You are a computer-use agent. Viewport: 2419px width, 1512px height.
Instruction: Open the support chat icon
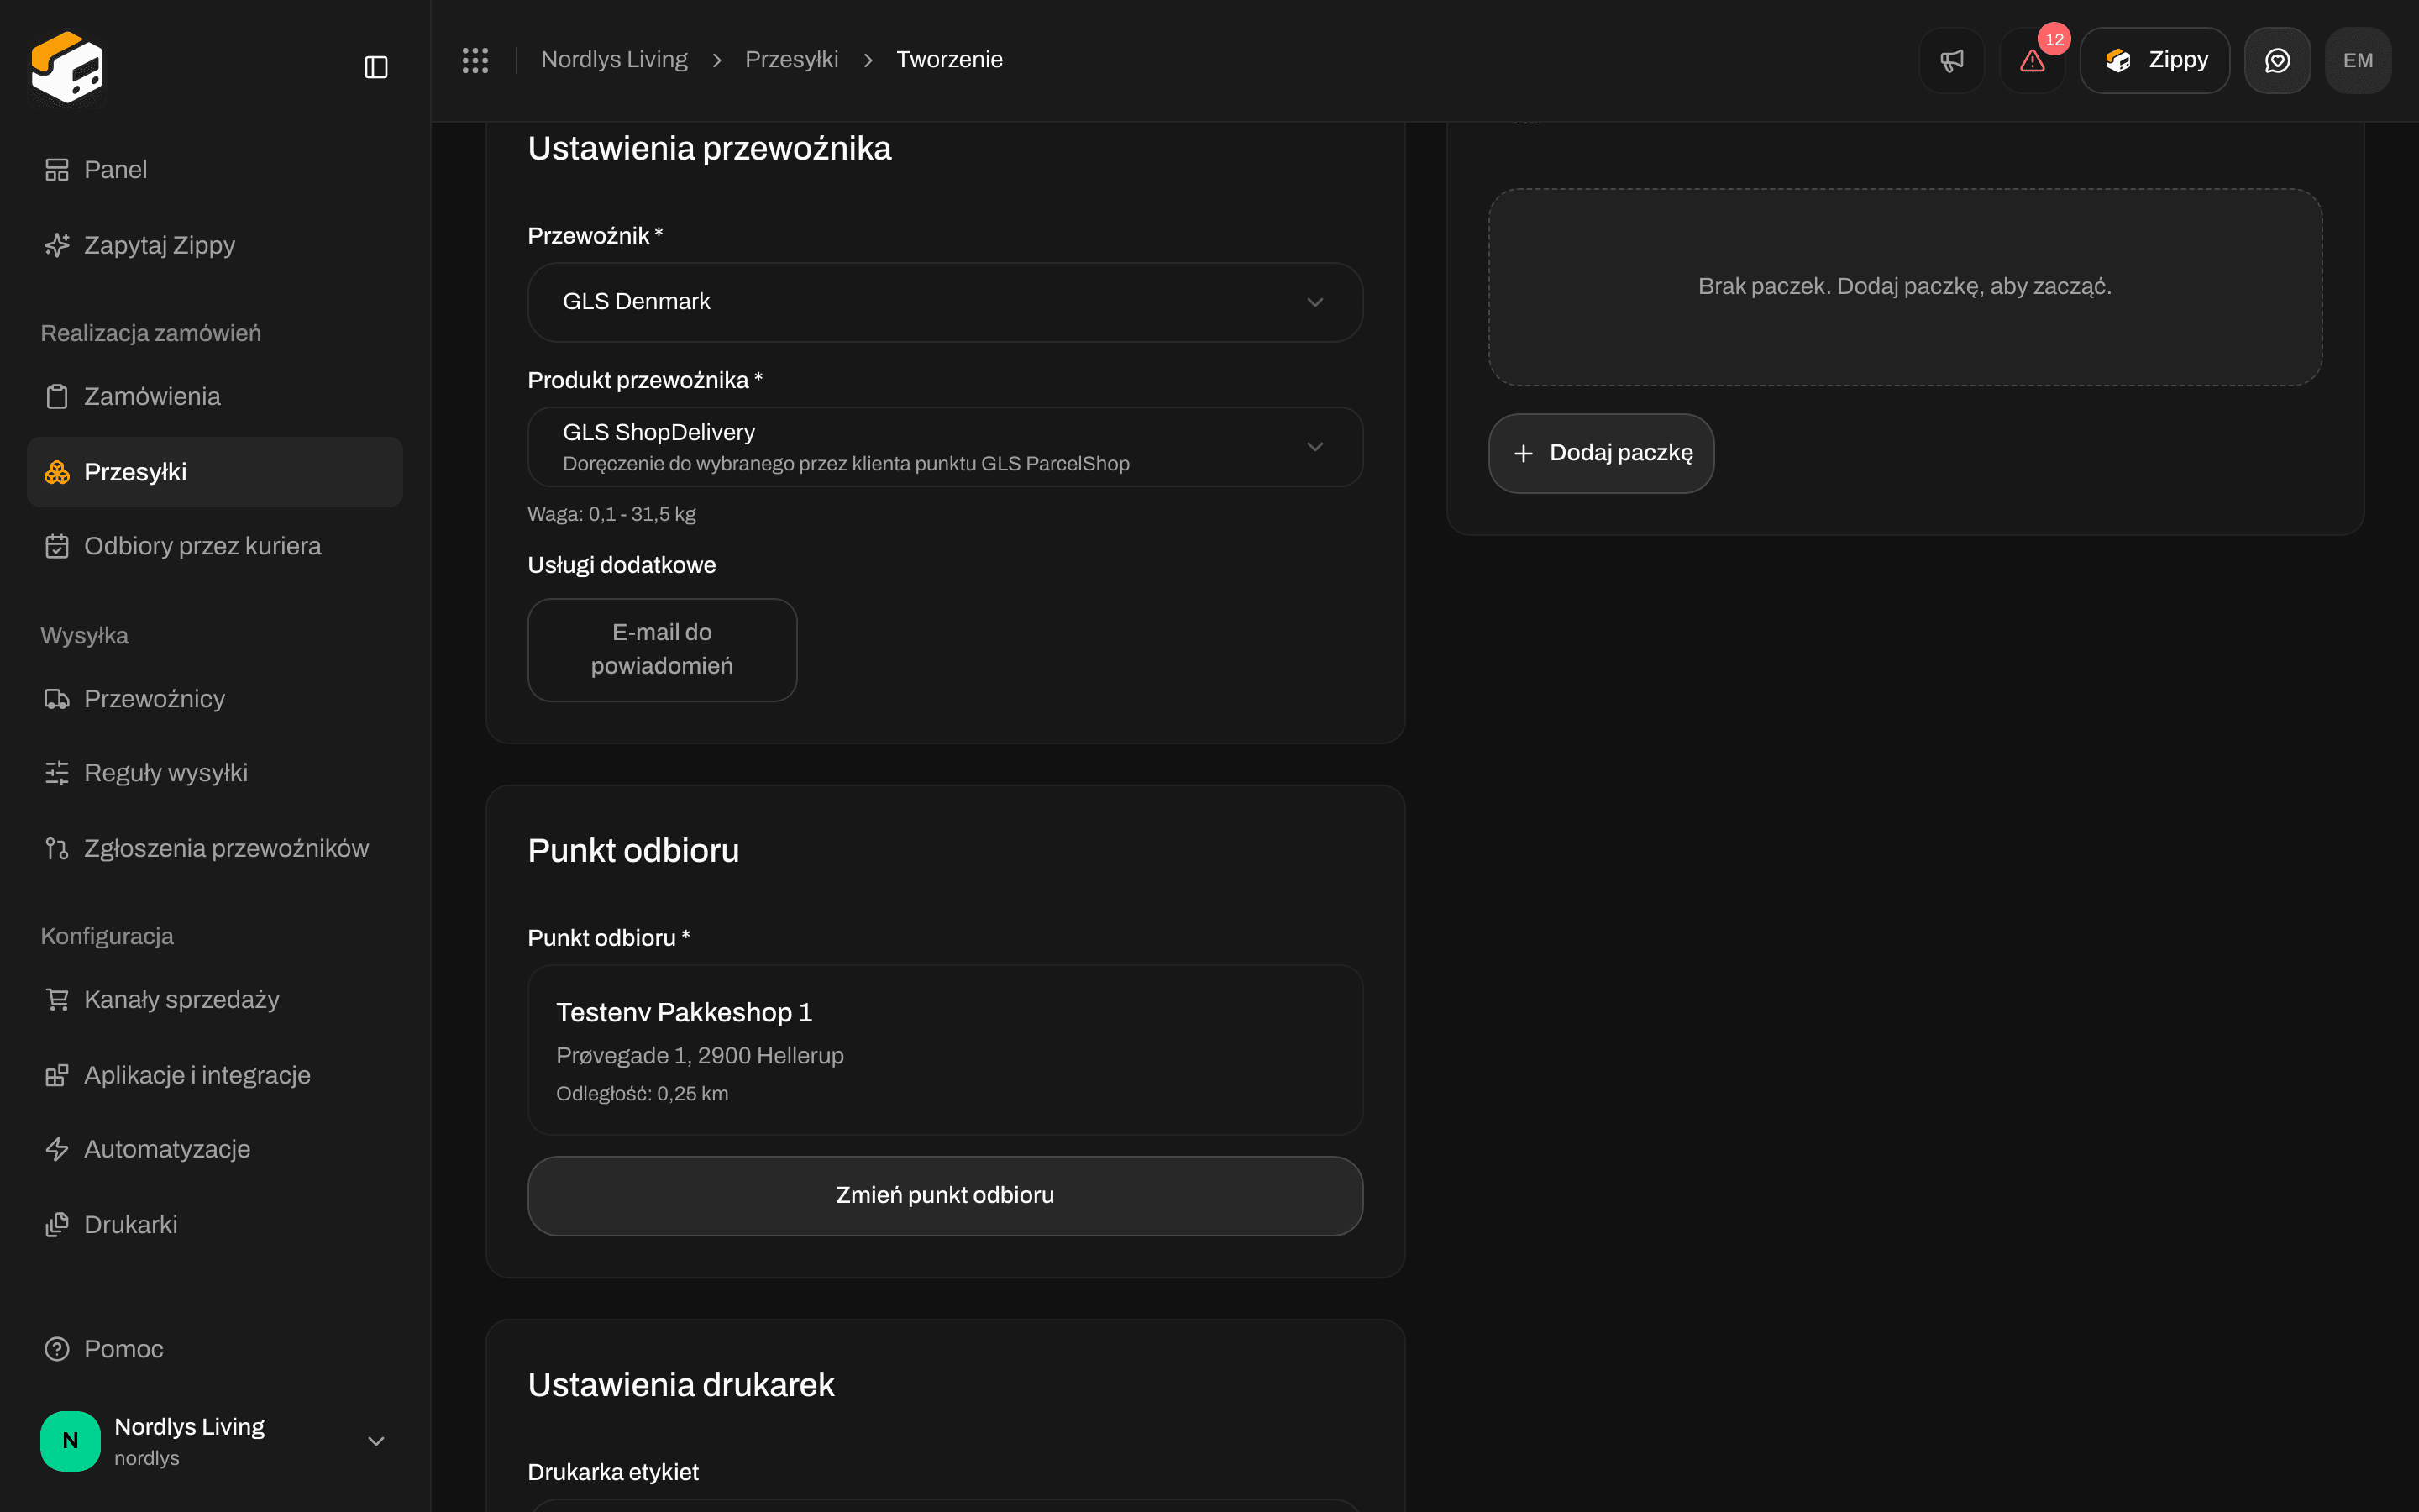point(2277,60)
